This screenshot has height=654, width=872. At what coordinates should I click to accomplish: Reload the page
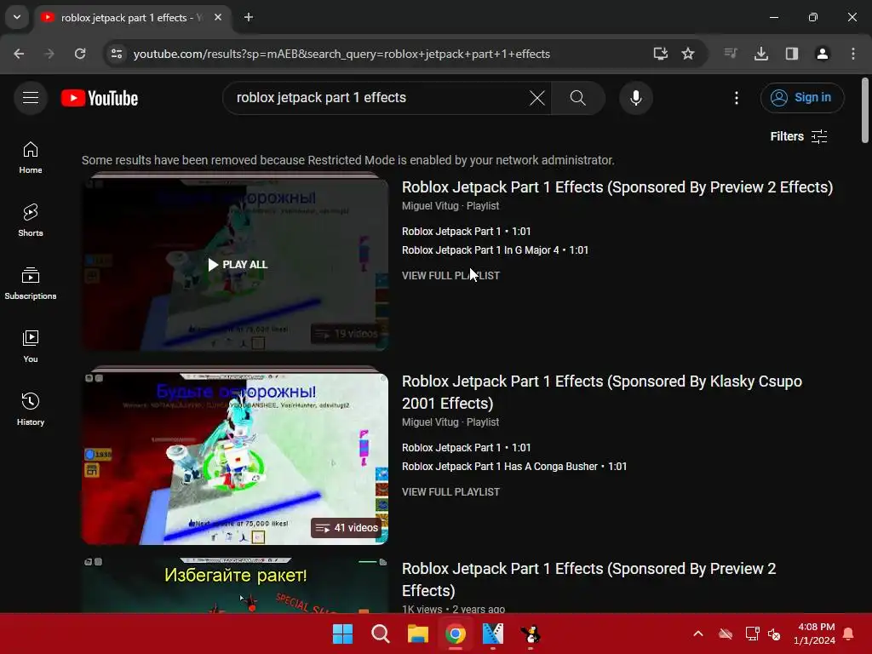pos(80,54)
